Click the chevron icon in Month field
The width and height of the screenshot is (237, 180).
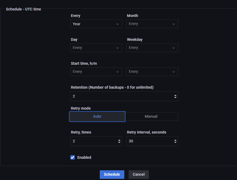point(174,24)
